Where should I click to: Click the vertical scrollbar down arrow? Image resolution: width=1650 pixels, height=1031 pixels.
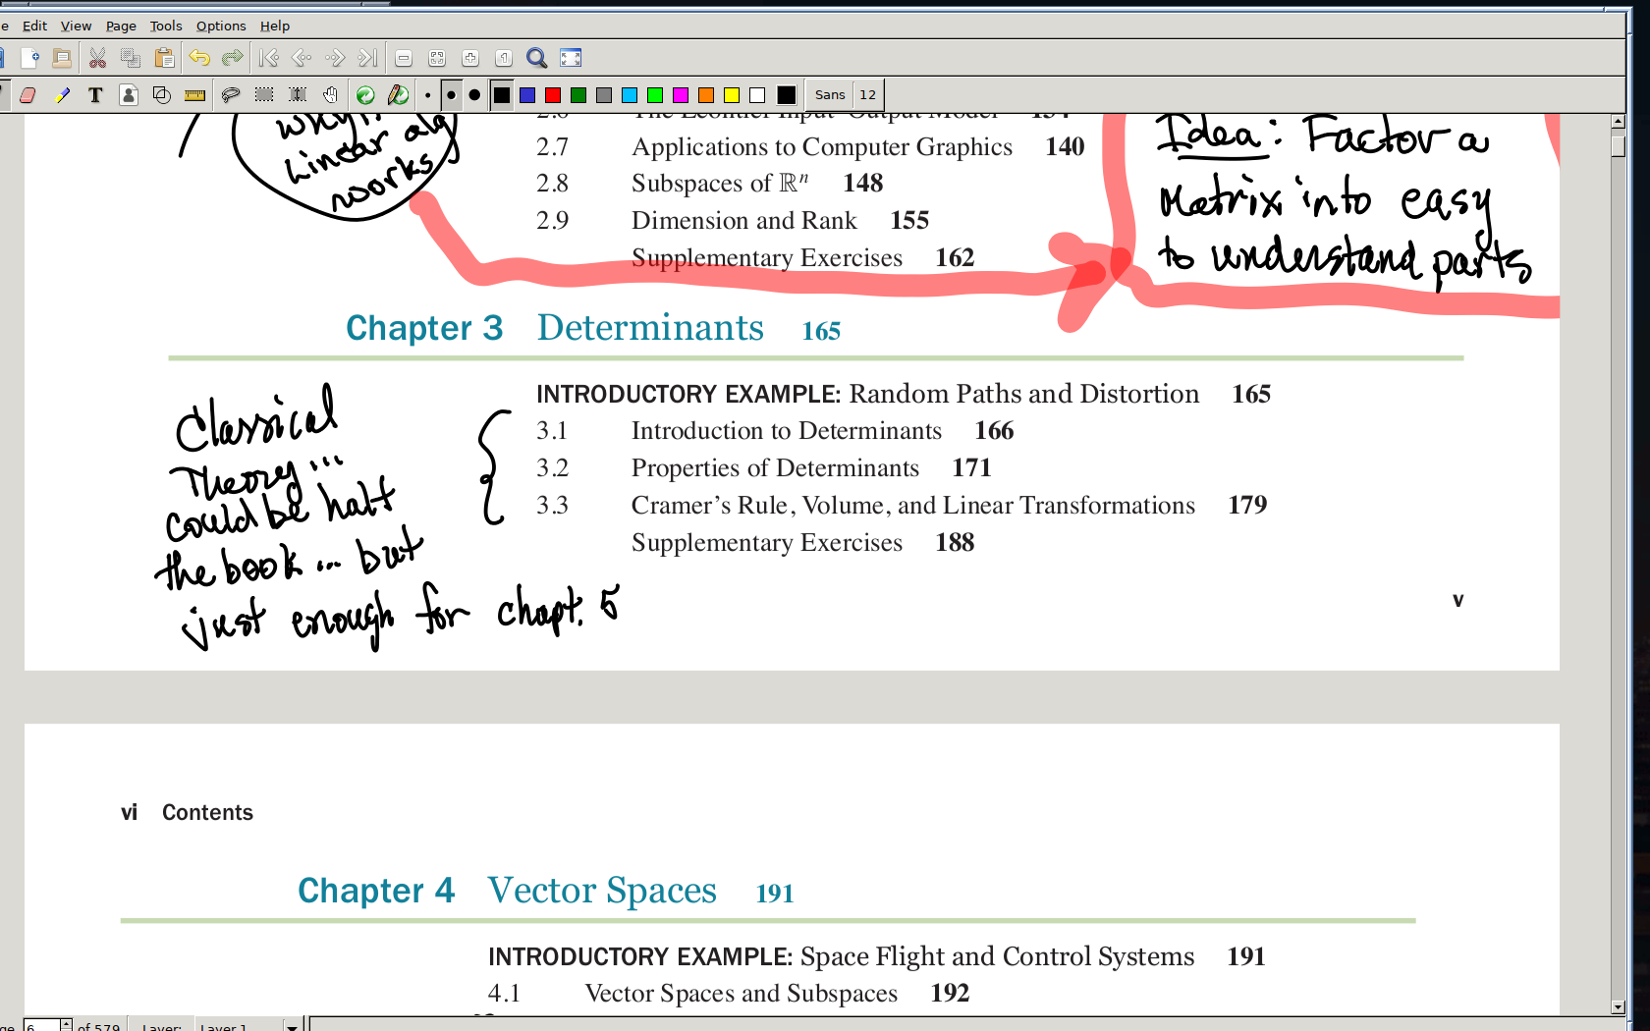[1618, 1007]
